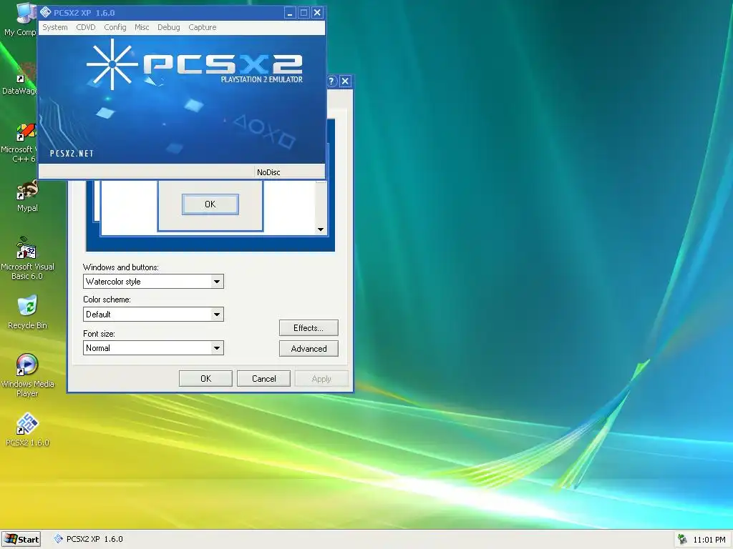
Task: Open the CDVD menu
Action: (x=86, y=27)
